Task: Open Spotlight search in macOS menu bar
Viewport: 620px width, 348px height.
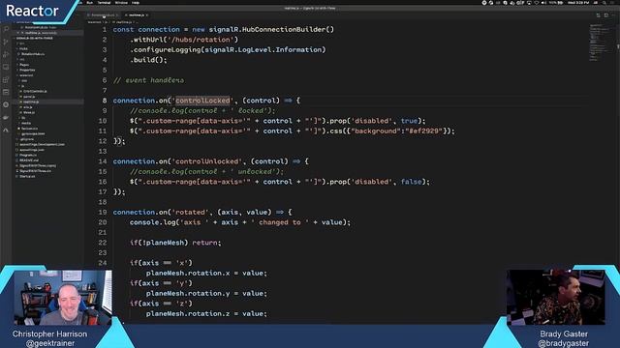Action: pos(604,3)
